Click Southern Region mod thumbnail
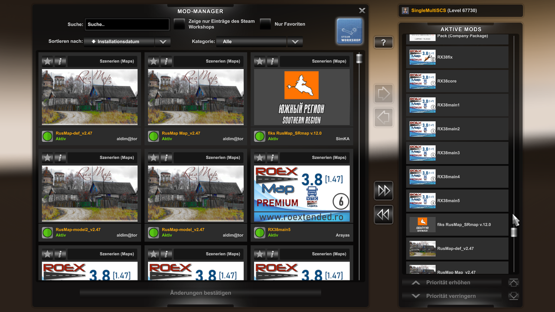This screenshot has height=312, width=555. (302, 97)
